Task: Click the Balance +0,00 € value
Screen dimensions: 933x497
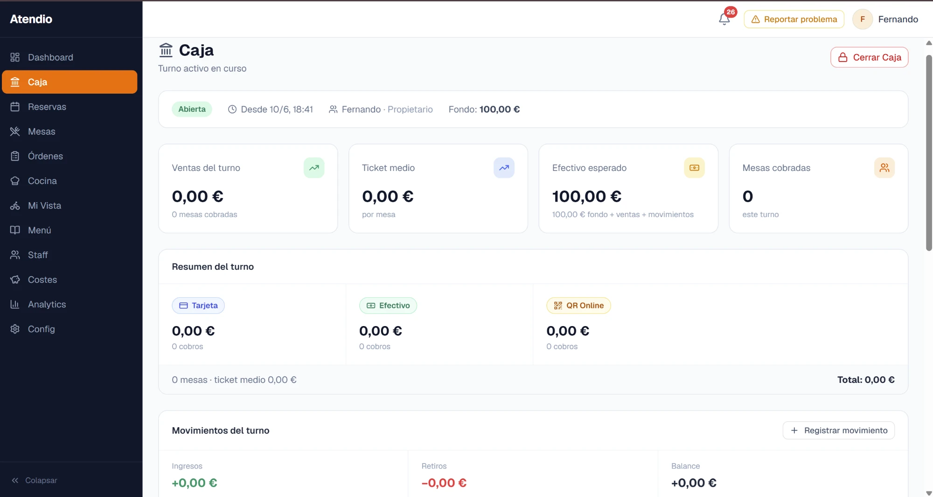Action: tap(694, 483)
